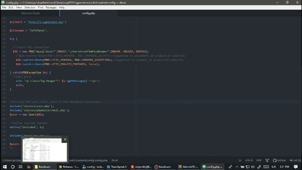Open volume tray icon
This screenshot has width=302, height=170.
pyautogui.click(x=253, y=167)
